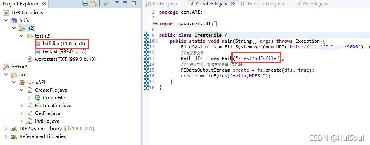Click the "/test/hdfsfile" string literal

tap(258, 58)
